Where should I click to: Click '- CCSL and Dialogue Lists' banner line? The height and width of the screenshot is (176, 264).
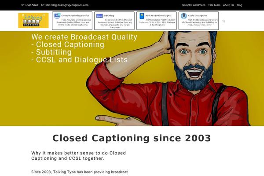79,60
